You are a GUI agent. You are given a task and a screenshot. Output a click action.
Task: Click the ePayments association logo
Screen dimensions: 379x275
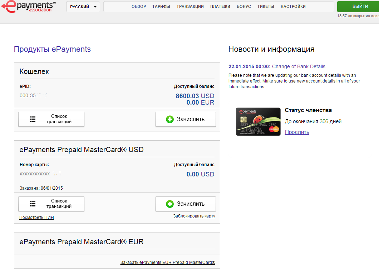[x=29, y=6]
